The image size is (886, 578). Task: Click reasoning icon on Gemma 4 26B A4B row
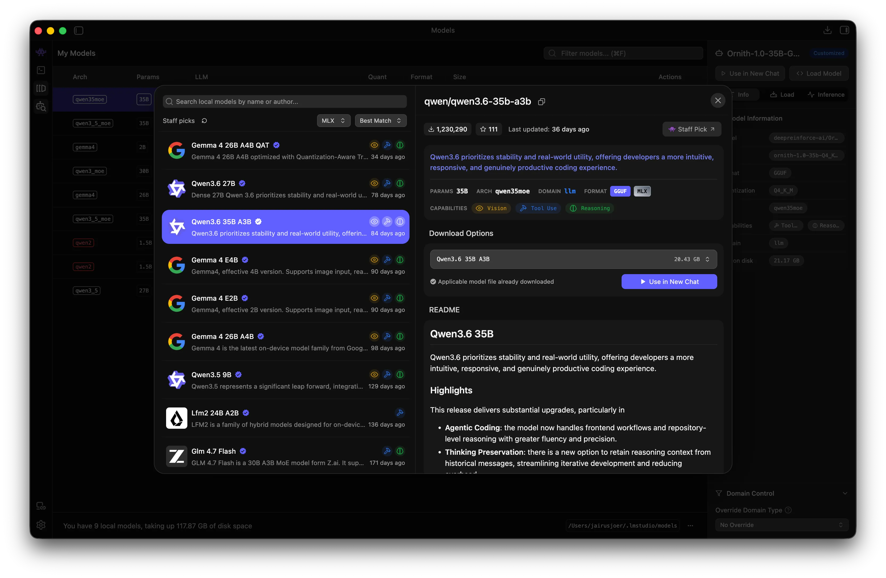[x=400, y=337]
